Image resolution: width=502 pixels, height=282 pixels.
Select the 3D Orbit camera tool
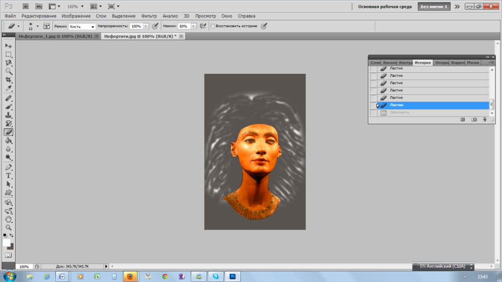[8, 211]
